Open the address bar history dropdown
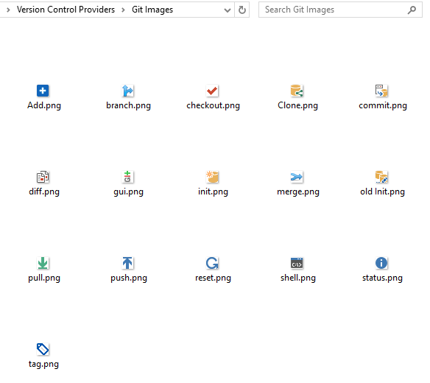The width and height of the screenshot is (430, 383). tap(228, 10)
